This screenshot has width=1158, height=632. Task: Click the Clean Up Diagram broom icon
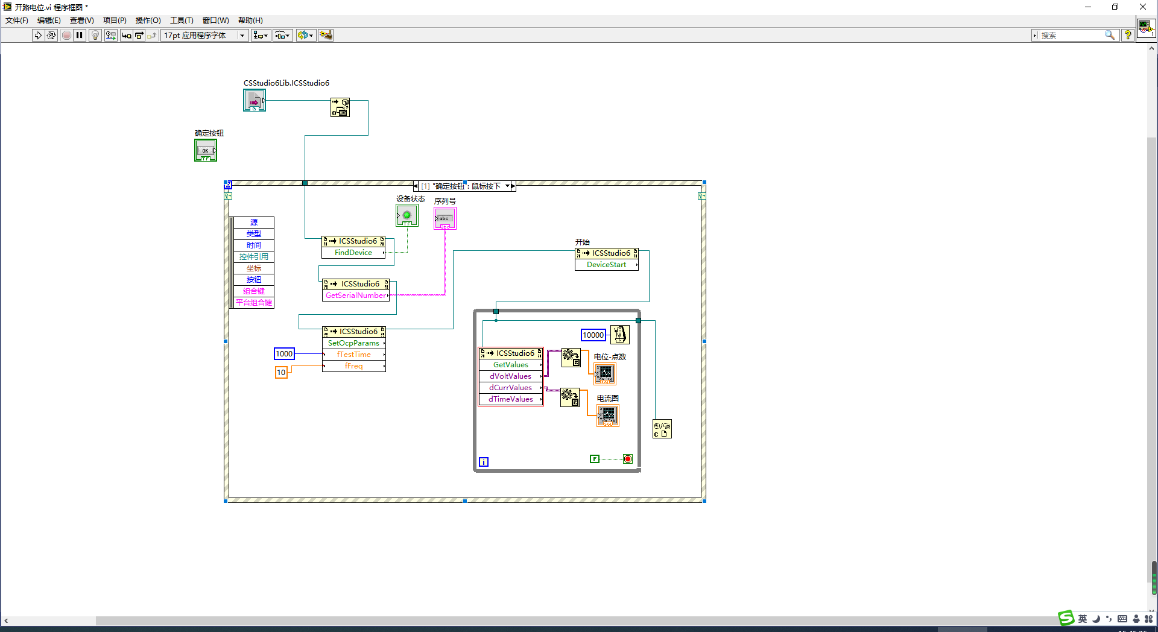(326, 36)
